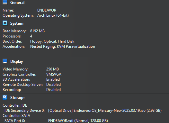Click the Arch Linux (64-bit) operating system value
Screen dimensions: 169x123
(53, 15)
